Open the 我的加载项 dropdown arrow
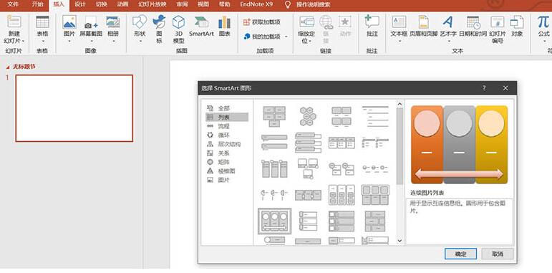The height and width of the screenshot is (273, 552). tap(286, 37)
